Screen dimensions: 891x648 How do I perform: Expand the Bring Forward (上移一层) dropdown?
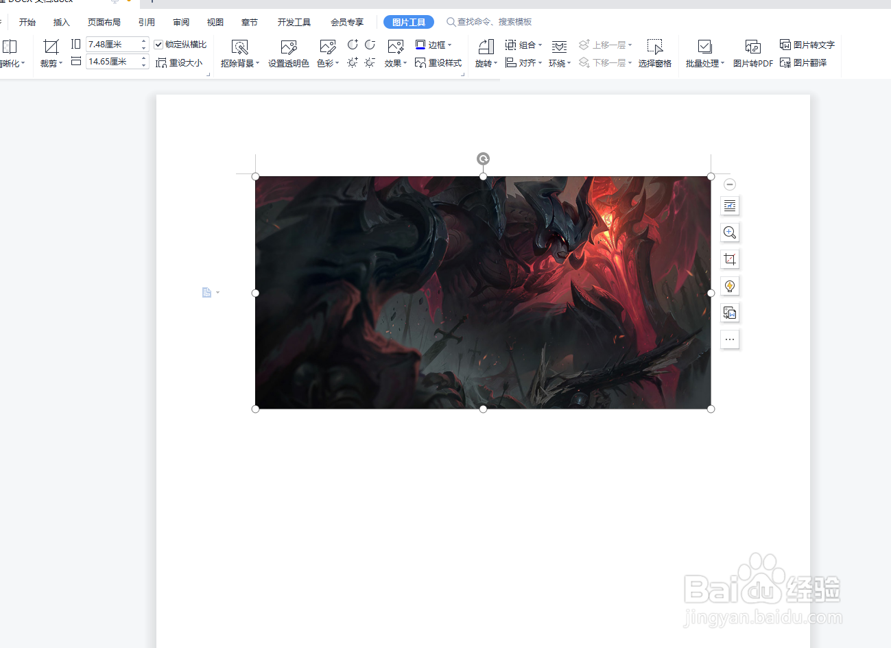630,45
